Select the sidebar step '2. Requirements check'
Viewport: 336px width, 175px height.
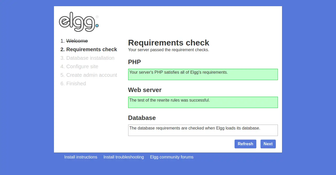click(x=89, y=49)
